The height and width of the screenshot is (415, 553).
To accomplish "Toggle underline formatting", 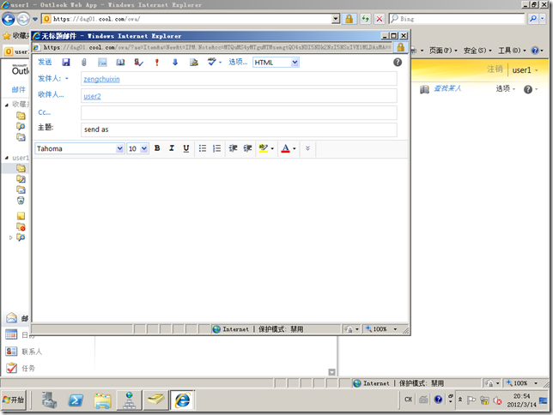I will pos(186,148).
